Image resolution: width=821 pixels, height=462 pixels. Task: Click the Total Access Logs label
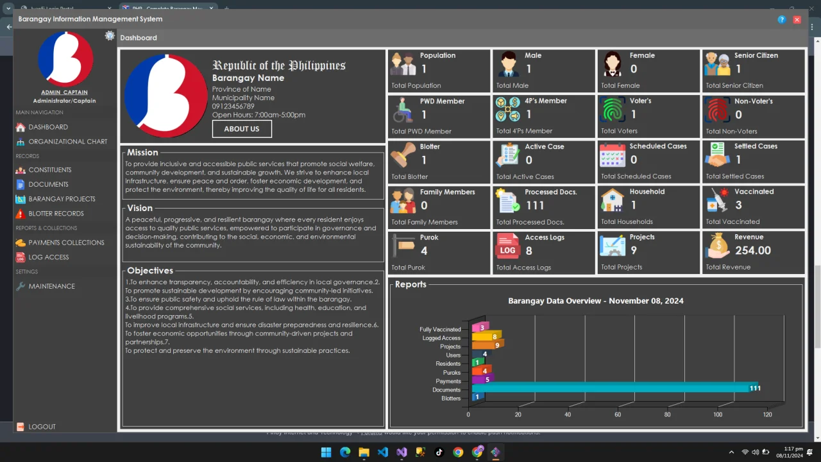pyautogui.click(x=523, y=268)
